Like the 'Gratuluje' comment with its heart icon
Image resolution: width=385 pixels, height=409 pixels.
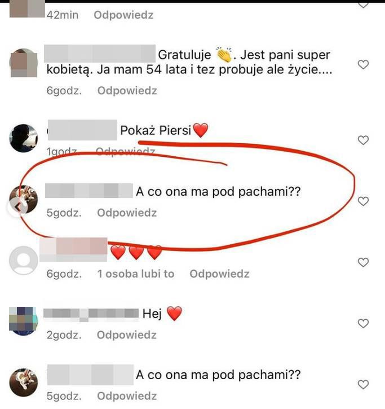pos(363,64)
